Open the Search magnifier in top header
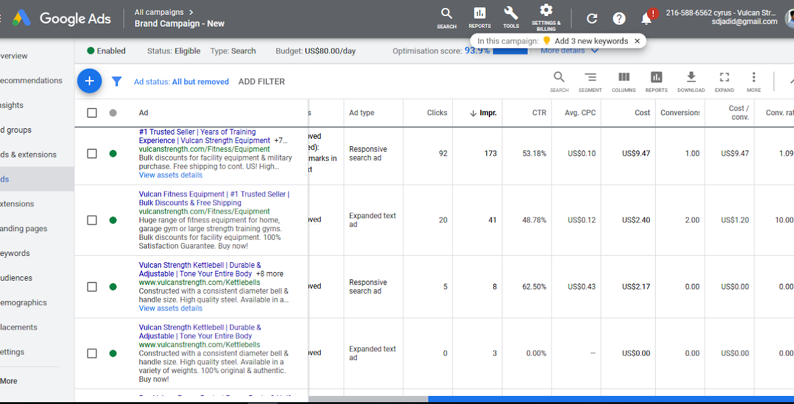Screen dimensions: 794x404 [x=447, y=18]
